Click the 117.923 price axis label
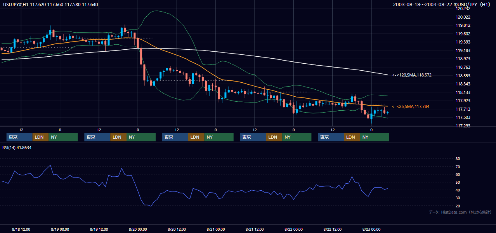Image resolution: width=496 pixels, height=233 pixels. pyautogui.click(x=463, y=101)
